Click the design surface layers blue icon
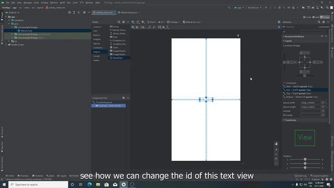 133,22
